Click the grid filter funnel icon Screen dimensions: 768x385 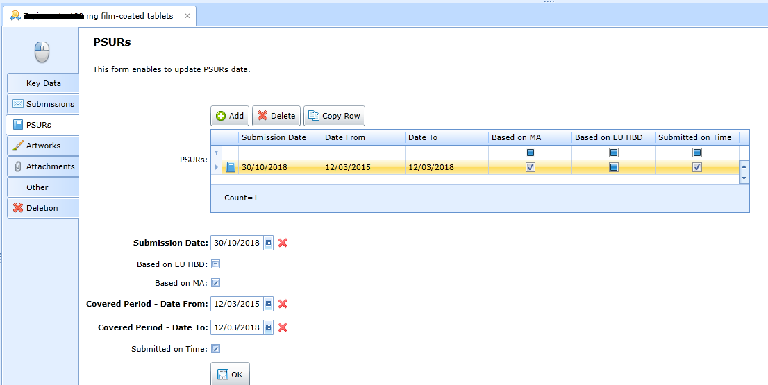coord(216,153)
